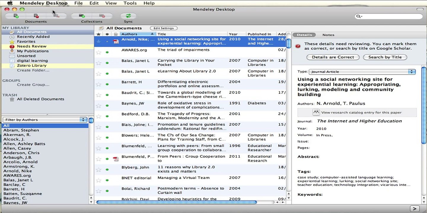
Task: Open the Help menu
Action: tap(149, 3)
